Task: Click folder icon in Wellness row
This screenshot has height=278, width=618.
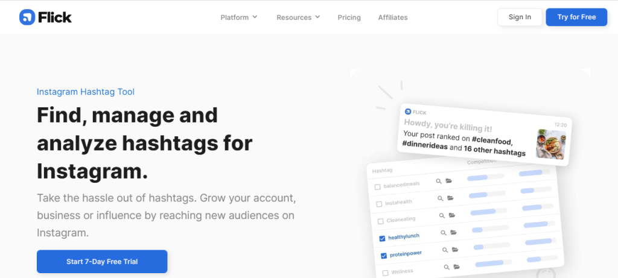Action: point(457,267)
